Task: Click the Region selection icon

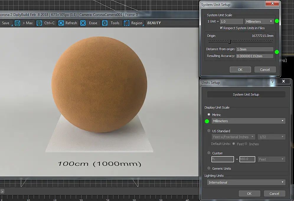Action: tap(127, 23)
